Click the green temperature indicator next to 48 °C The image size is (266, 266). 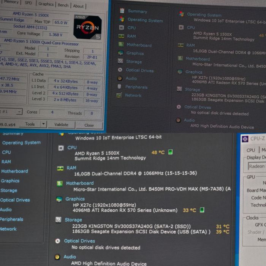pyautogui.click(x=170, y=152)
